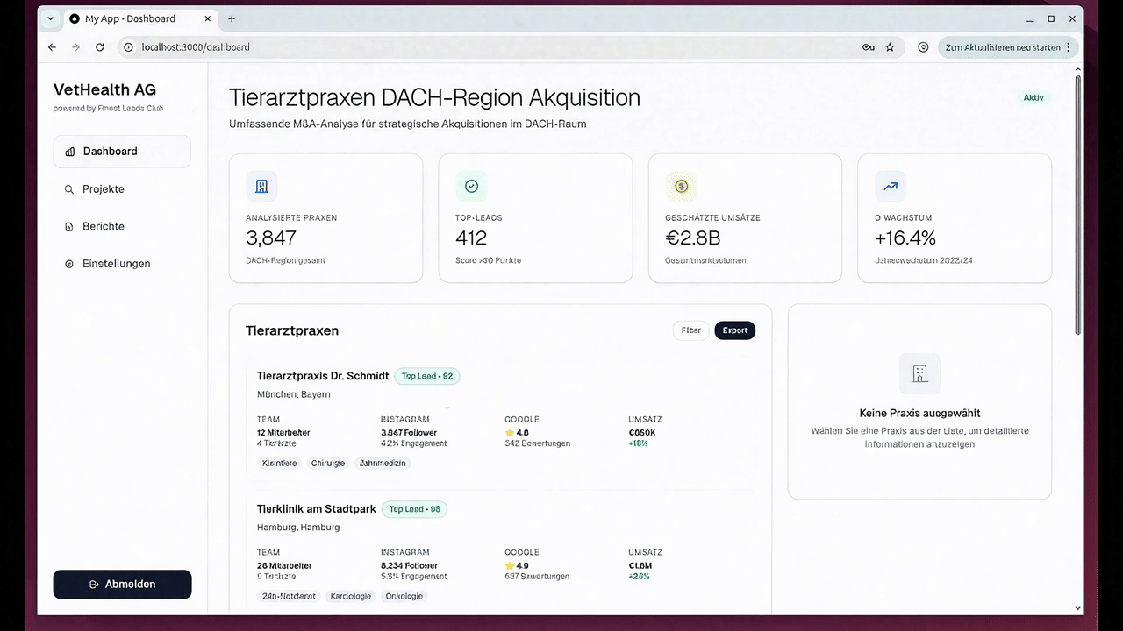The height and width of the screenshot is (631, 1123).
Task: Open the password key icon in address bar
Action: pyautogui.click(x=869, y=47)
